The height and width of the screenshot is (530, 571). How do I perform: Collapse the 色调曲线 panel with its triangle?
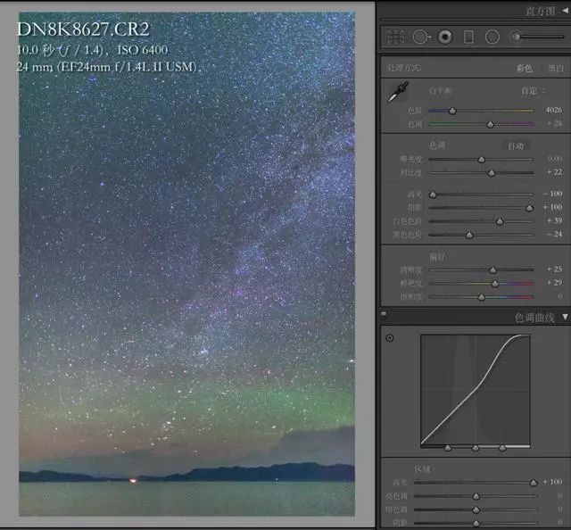point(565,317)
